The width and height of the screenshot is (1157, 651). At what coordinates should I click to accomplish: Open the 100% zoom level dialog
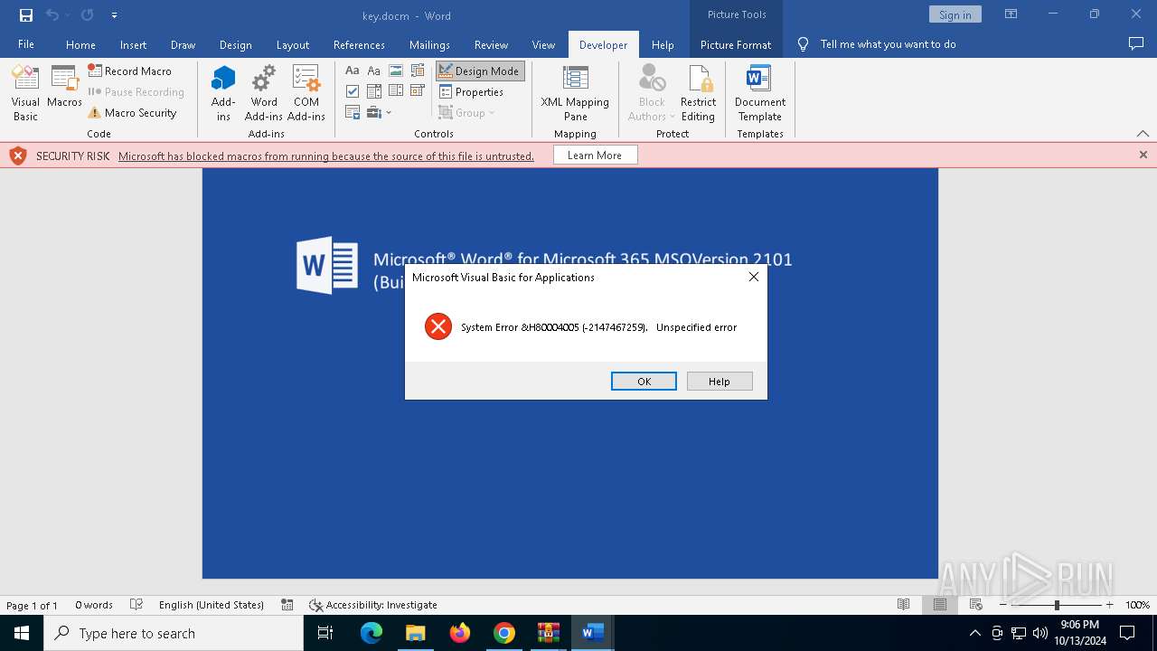point(1137,605)
